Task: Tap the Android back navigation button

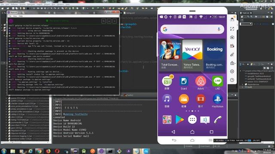Action: click(173, 132)
